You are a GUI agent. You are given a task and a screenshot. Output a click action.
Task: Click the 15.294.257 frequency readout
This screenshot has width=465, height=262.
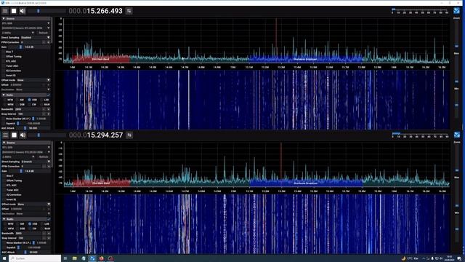(96, 135)
